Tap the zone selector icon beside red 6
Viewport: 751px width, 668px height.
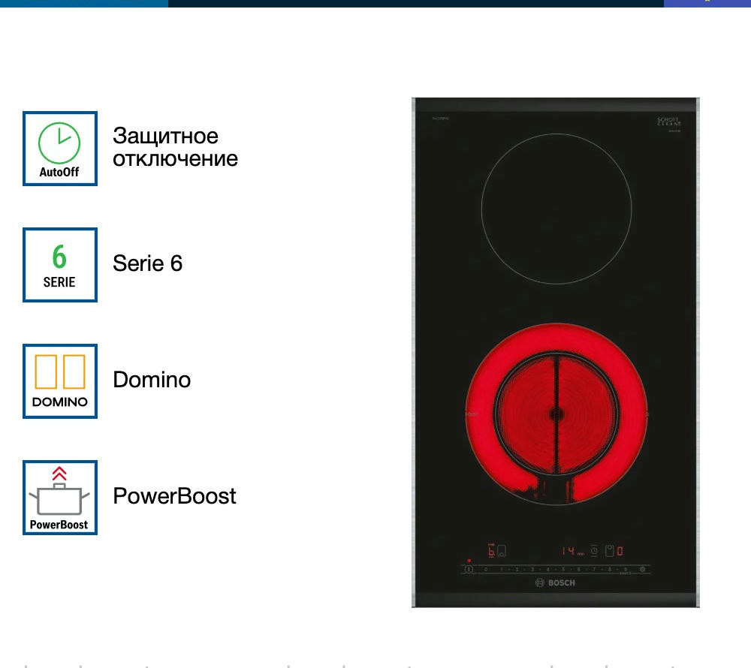502,552
